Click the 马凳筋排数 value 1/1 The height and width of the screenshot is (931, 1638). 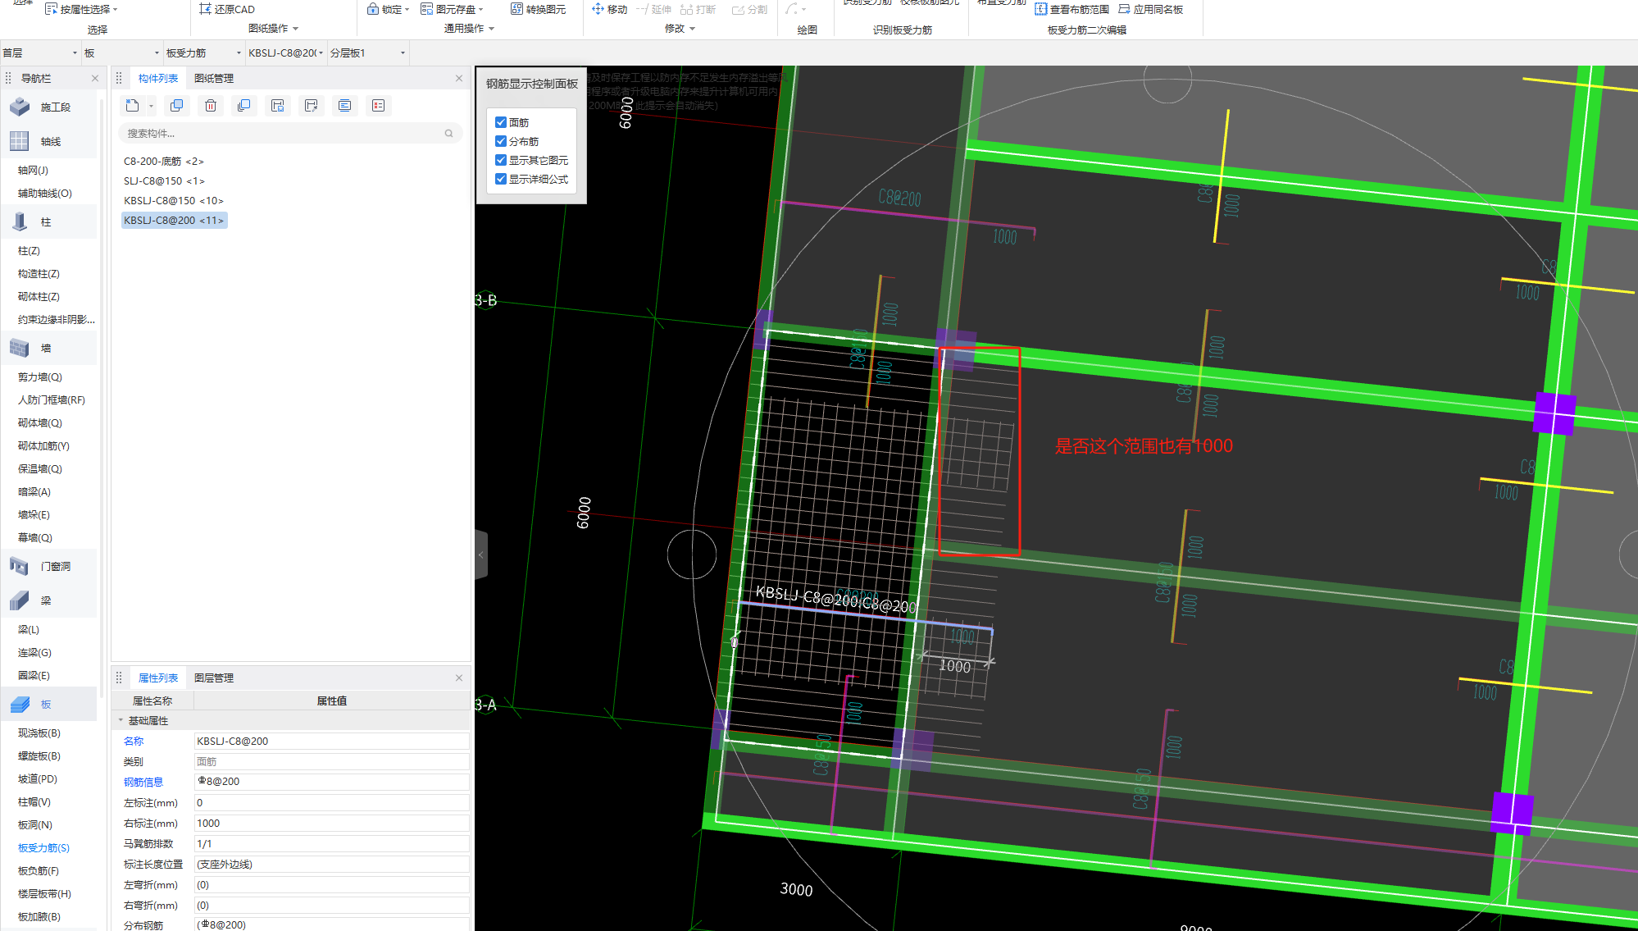(331, 843)
